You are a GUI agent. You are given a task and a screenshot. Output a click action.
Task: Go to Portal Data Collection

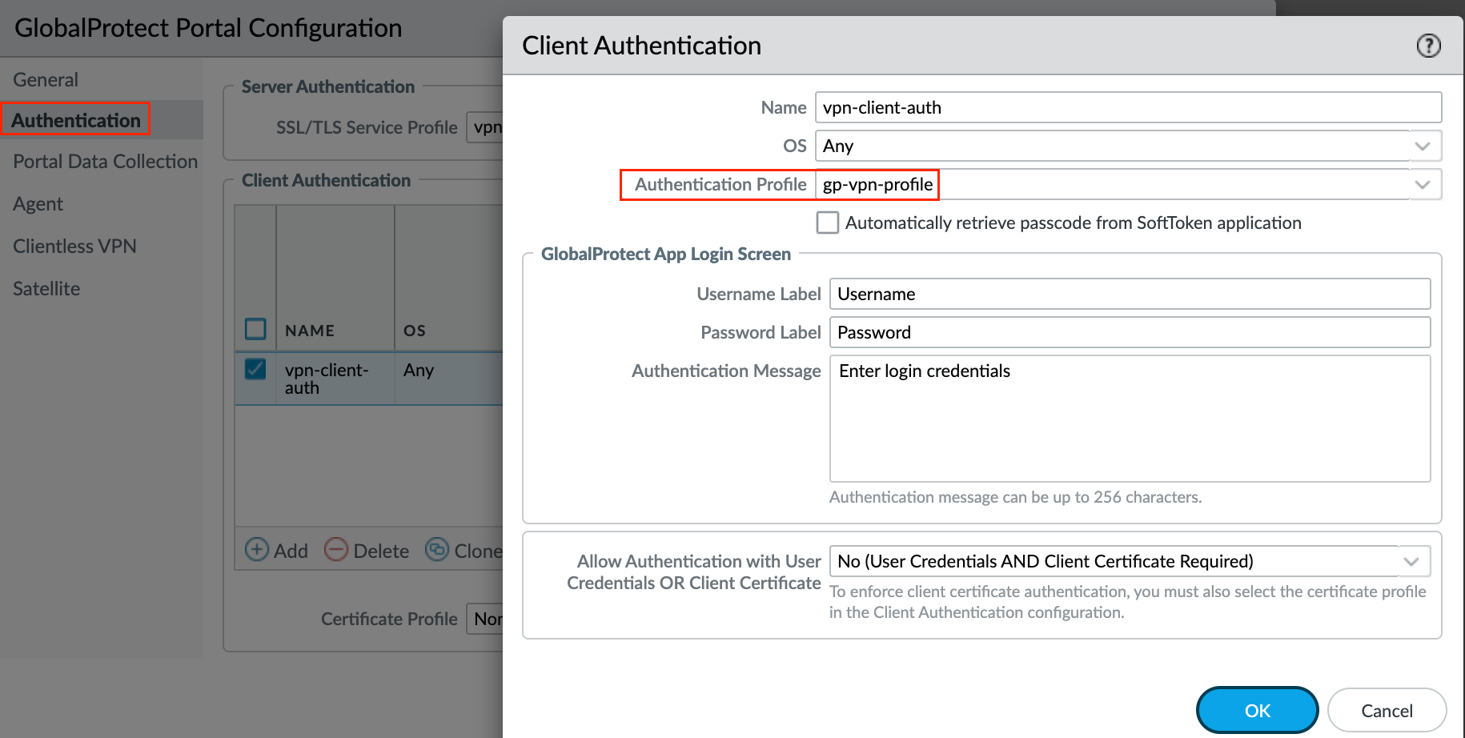[105, 161]
